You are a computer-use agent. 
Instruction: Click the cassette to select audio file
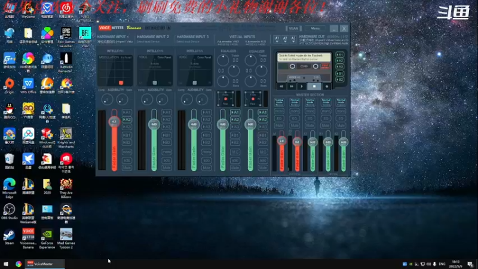click(x=304, y=57)
